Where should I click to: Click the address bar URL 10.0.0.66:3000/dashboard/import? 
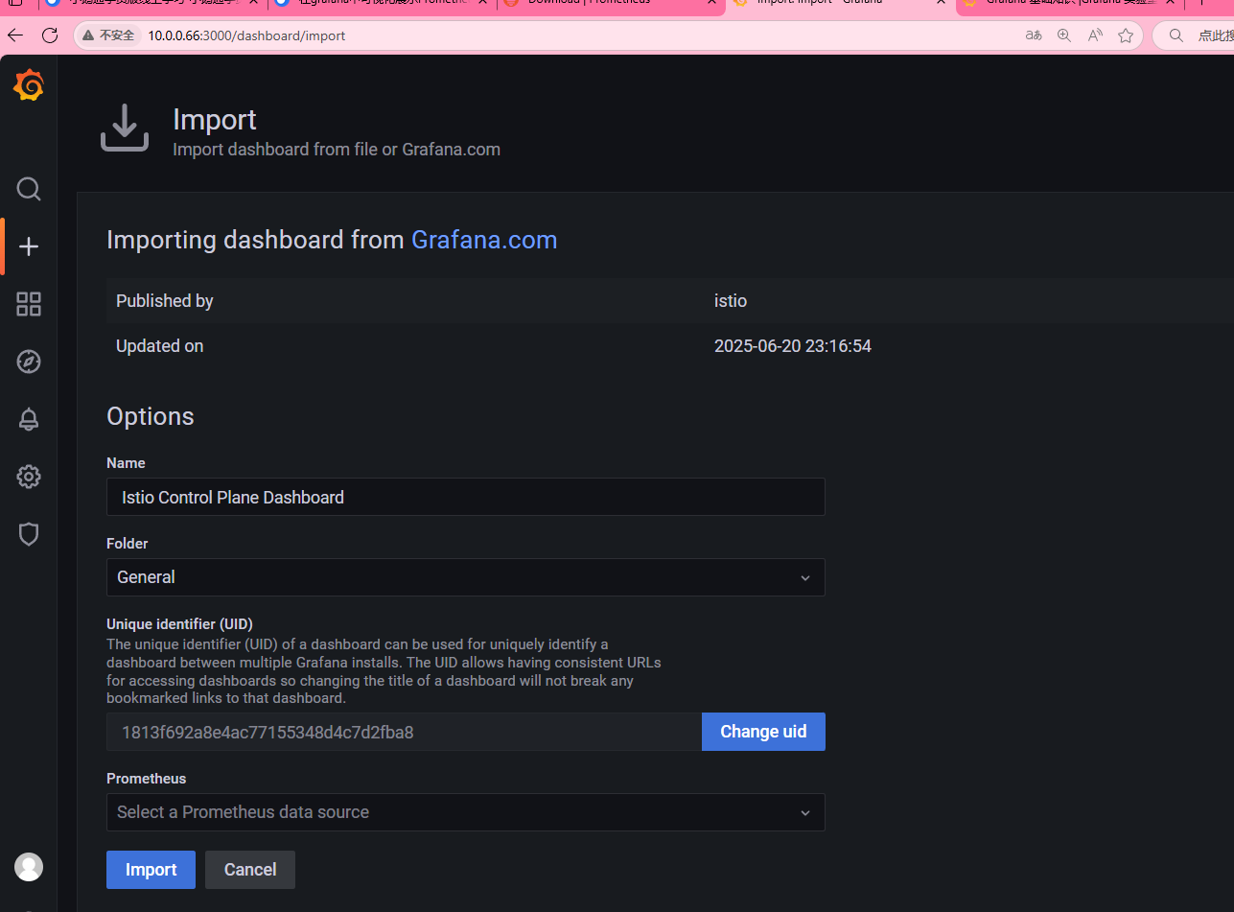246,35
